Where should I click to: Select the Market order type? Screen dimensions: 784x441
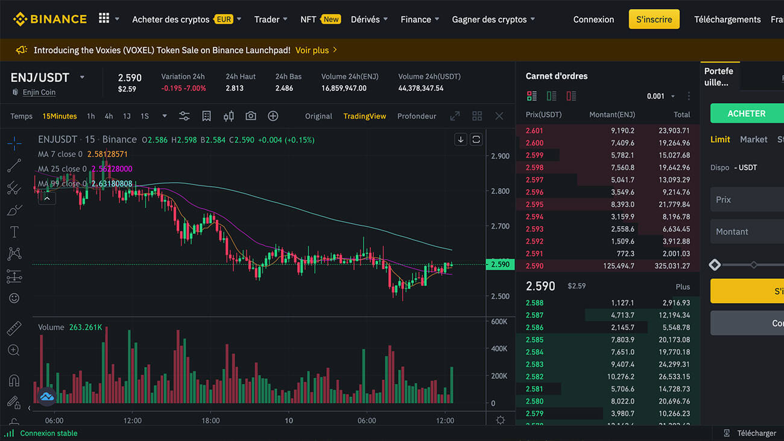coord(754,139)
